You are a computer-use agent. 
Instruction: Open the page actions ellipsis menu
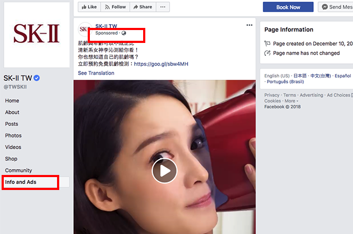163,7
